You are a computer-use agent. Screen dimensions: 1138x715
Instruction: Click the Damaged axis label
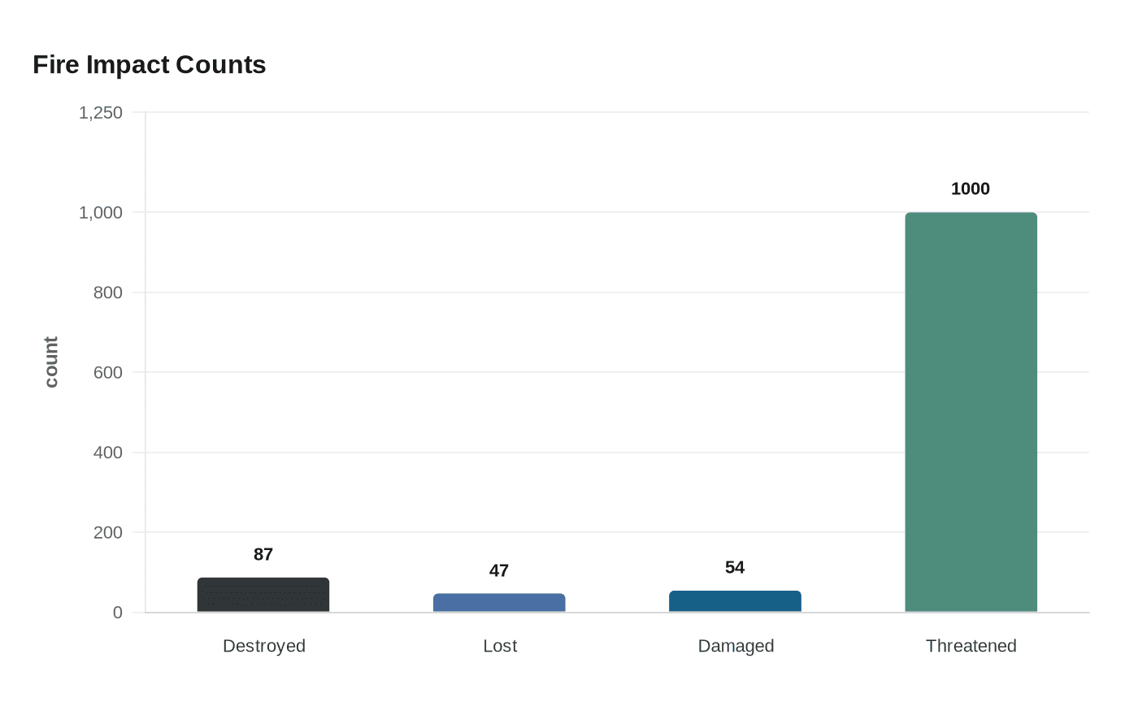coord(735,646)
